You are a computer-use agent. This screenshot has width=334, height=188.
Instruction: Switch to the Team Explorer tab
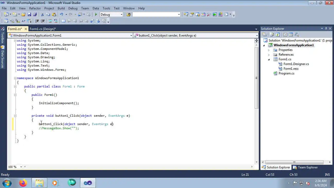pos(305,167)
